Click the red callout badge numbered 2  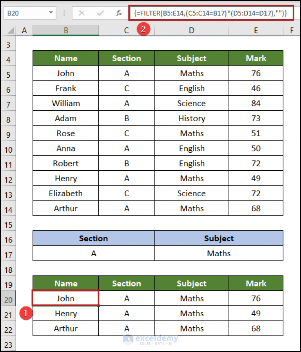(x=143, y=29)
